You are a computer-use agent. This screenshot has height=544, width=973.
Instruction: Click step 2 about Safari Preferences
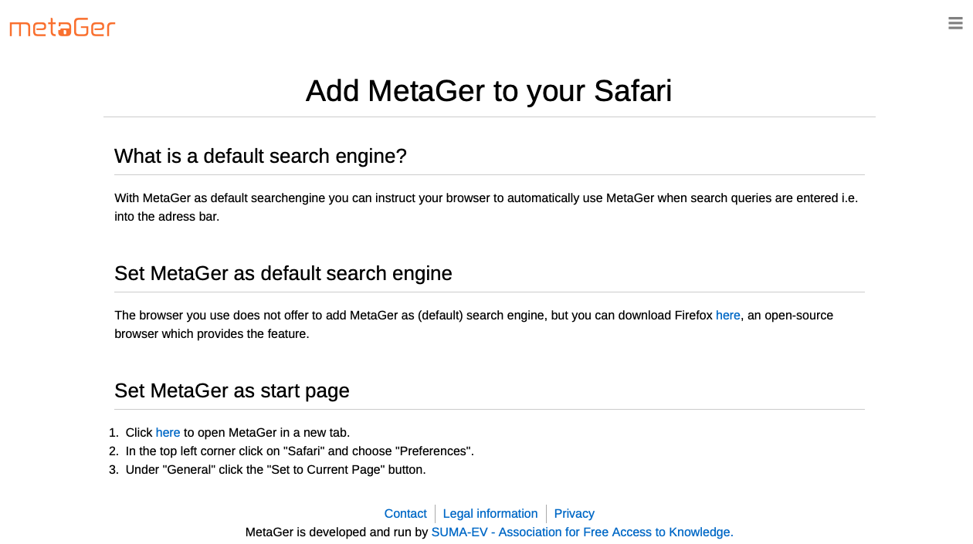coord(300,451)
